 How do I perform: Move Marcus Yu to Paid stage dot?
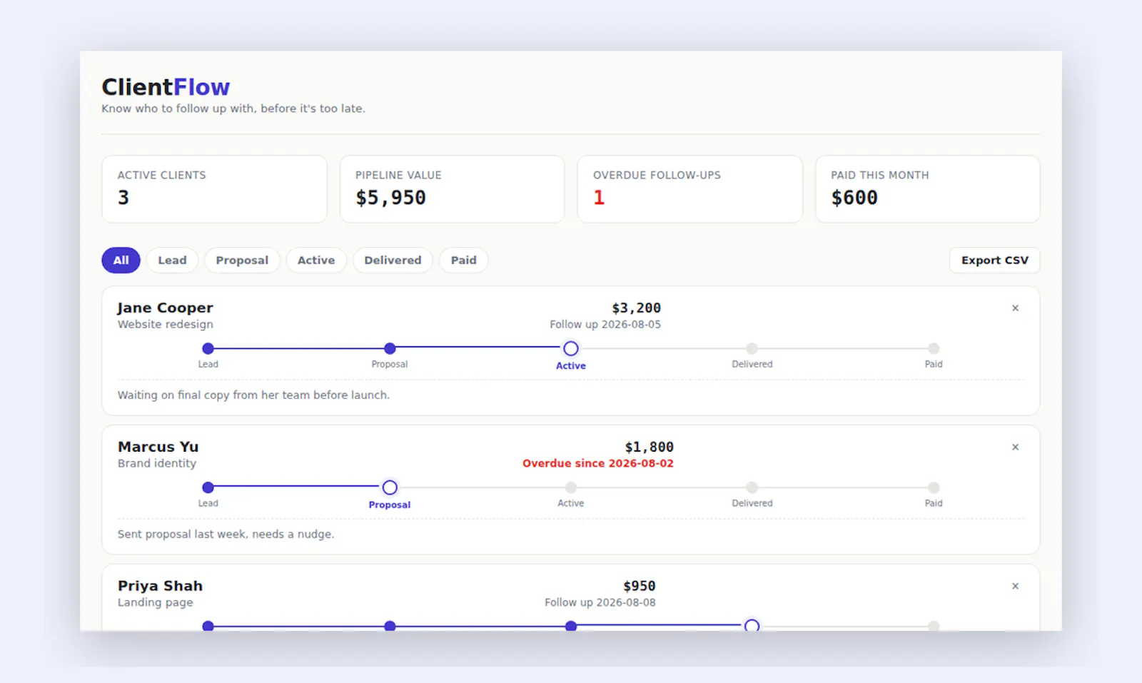(x=934, y=488)
